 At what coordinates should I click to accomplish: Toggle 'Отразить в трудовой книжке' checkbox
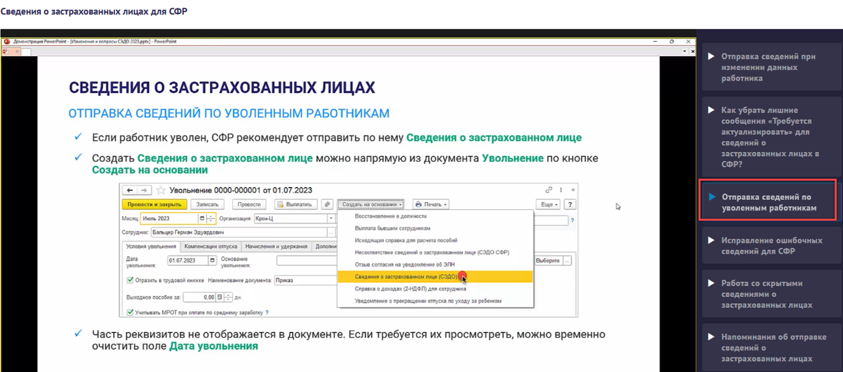click(x=130, y=280)
